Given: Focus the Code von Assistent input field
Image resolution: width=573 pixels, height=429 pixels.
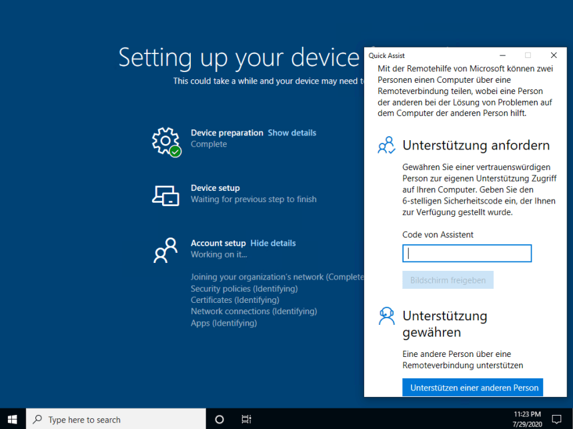Looking at the screenshot, I should coord(466,253).
